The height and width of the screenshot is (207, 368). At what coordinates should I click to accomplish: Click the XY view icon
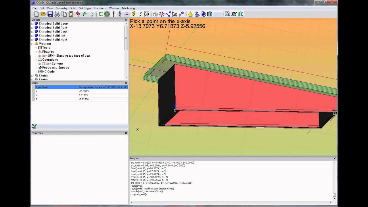coord(234,14)
